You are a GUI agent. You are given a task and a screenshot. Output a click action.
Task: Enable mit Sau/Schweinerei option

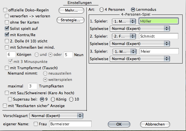click(x=7, y=93)
